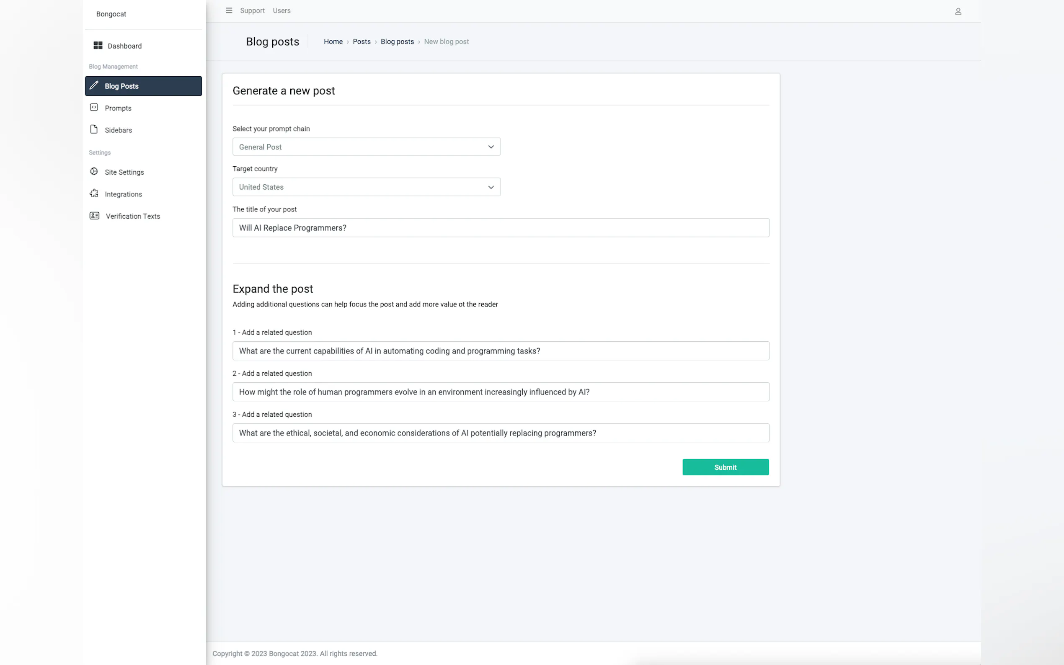Click the Sidebars document icon
The image size is (1064, 665).
[94, 129]
